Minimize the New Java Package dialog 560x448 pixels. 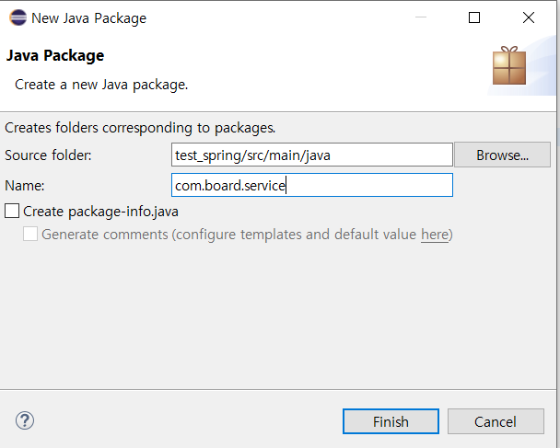pyautogui.click(x=421, y=17)
